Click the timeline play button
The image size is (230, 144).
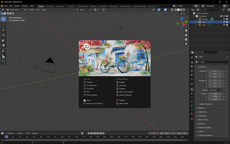tap(97, 133)
